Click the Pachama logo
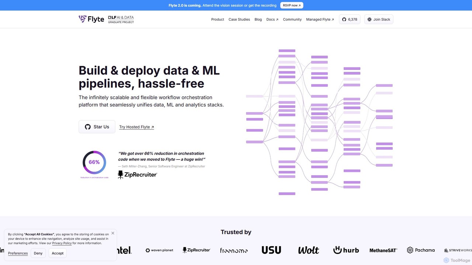472x265 pixels. [421, 250]
